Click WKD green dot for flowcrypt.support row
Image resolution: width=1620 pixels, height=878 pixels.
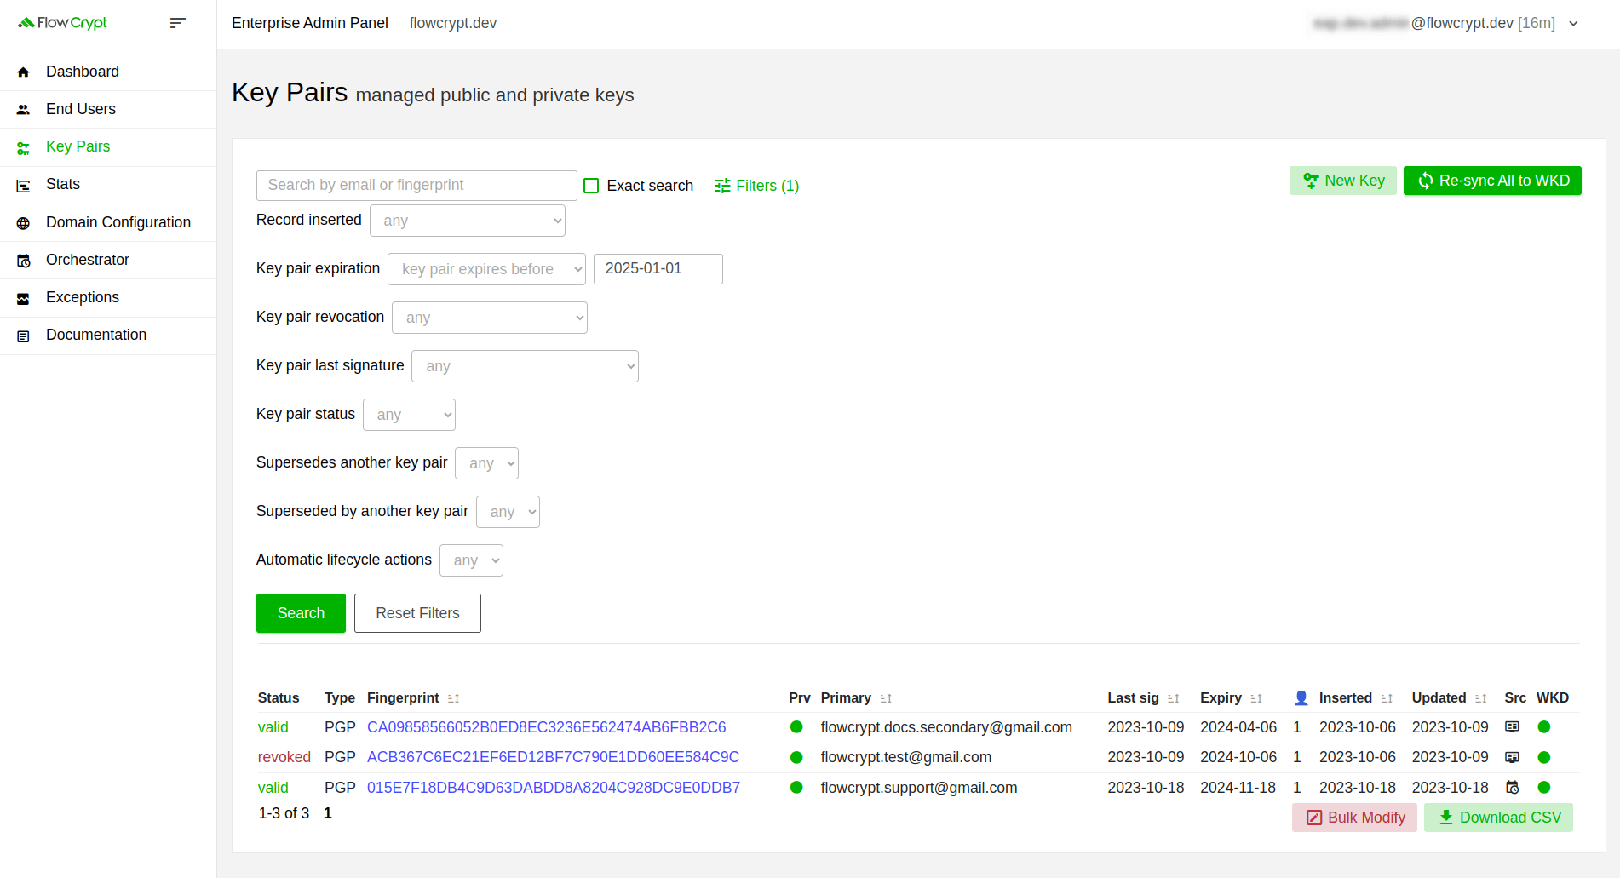point(1543,788)
